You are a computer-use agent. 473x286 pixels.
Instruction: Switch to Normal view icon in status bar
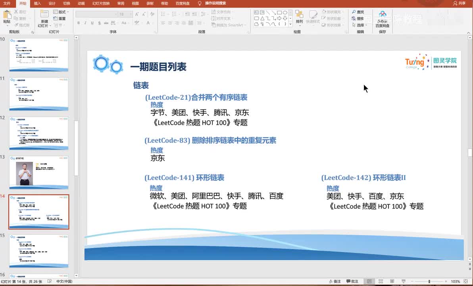(x=369, y=282)
